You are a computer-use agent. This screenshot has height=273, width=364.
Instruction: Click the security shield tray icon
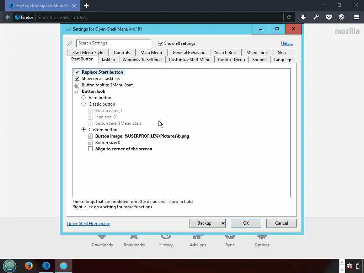(349, 266)
